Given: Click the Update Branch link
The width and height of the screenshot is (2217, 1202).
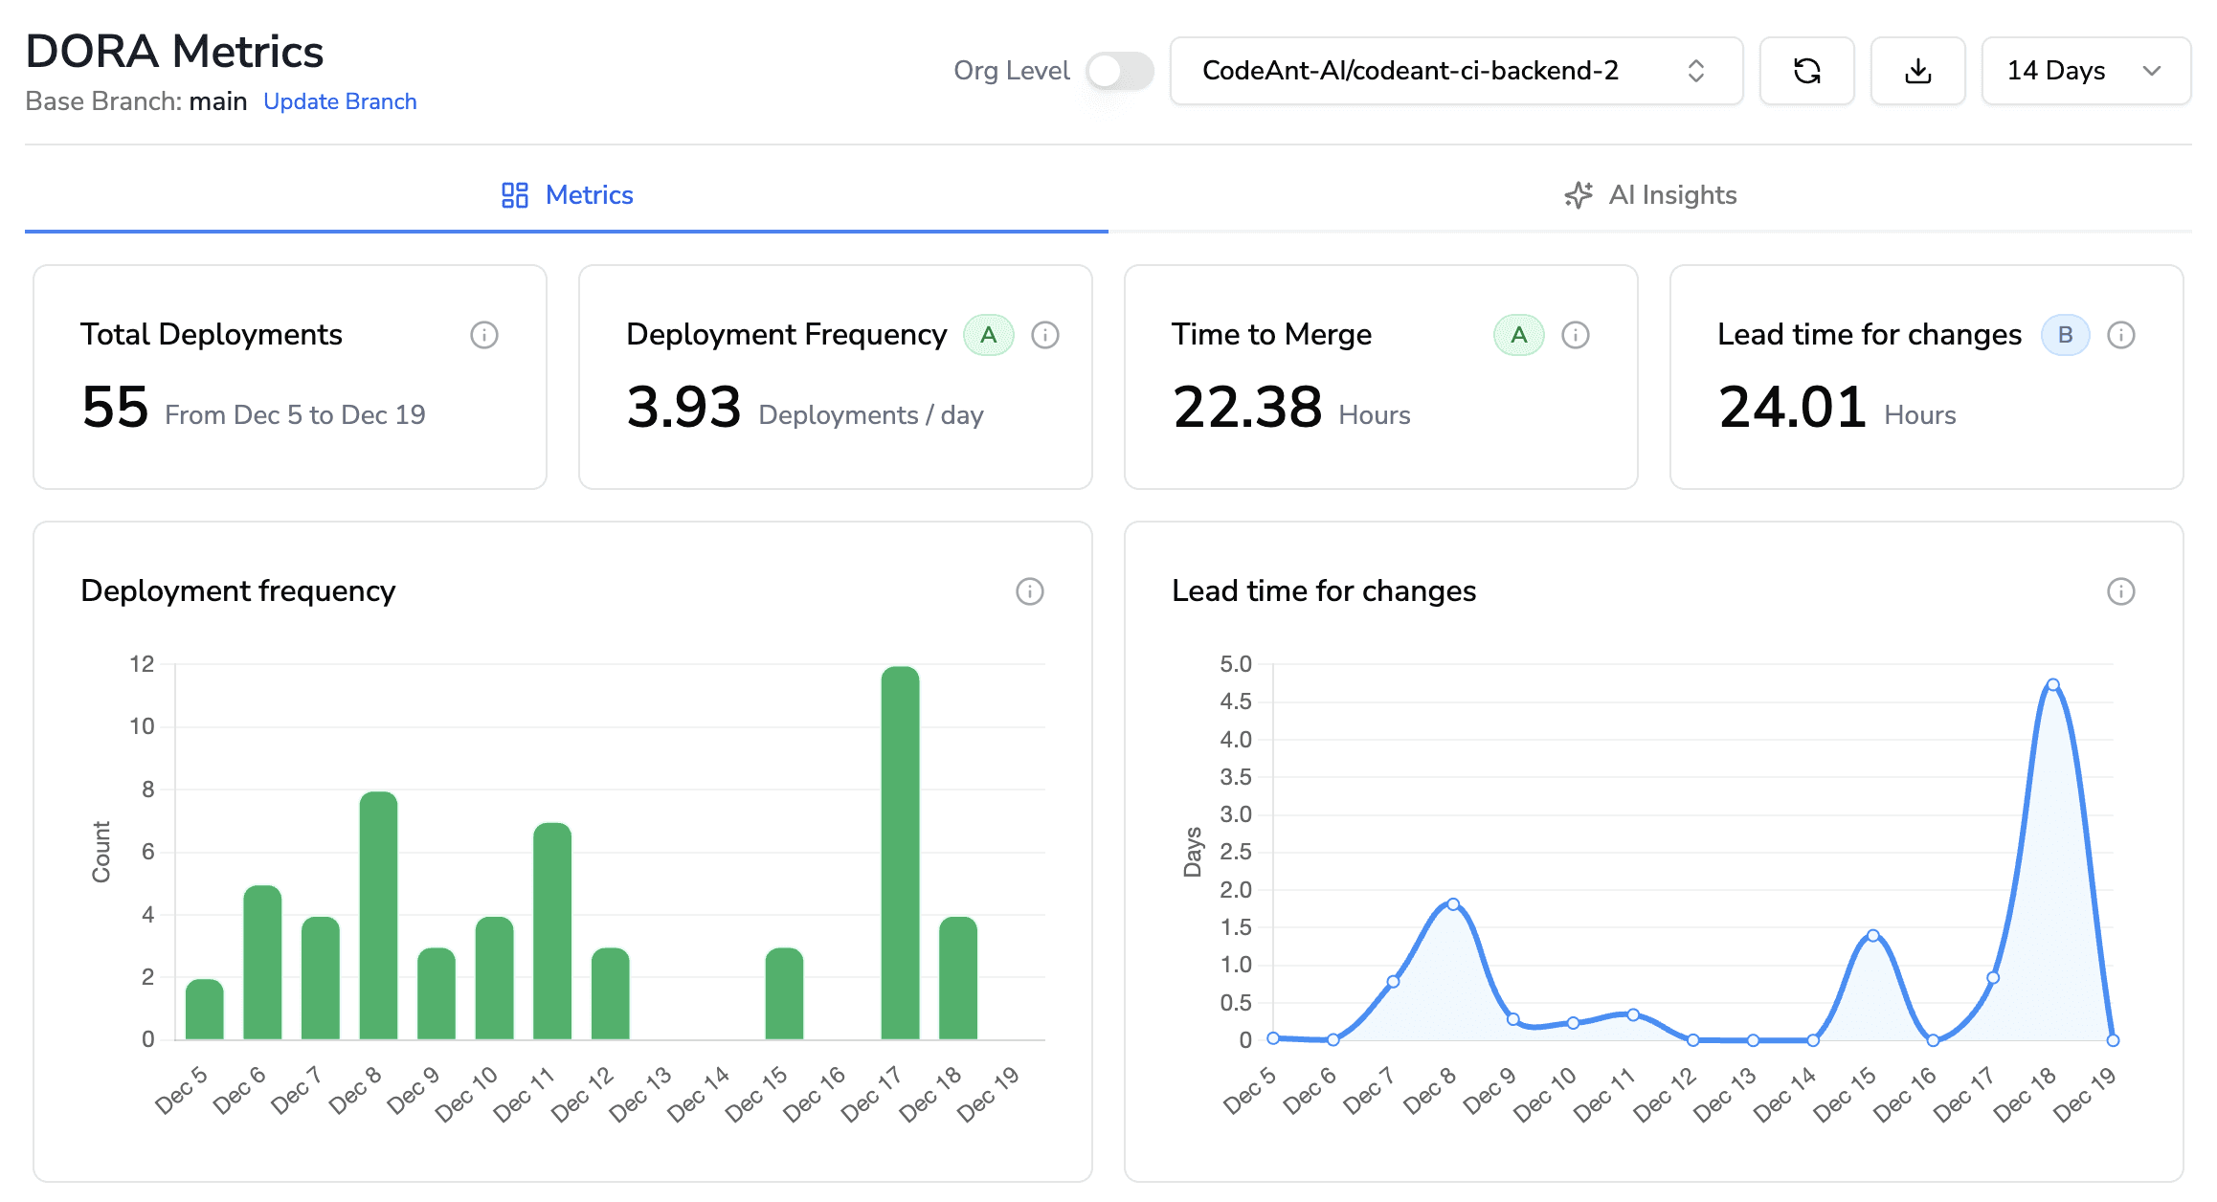Looking at the screenshot, I should pos(340,101).
